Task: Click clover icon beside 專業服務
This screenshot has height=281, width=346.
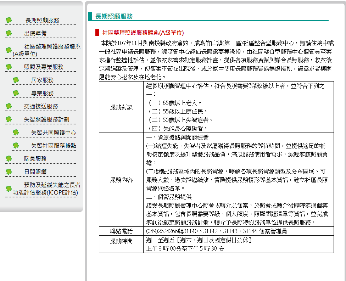Action: coord(16,93)
